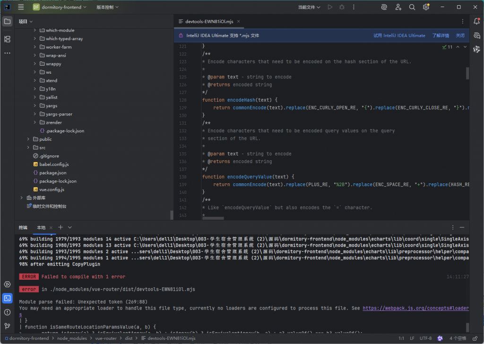Toggle the Terminal tool window button
This screenshot has height=344, width=484.
click(7, 298)
